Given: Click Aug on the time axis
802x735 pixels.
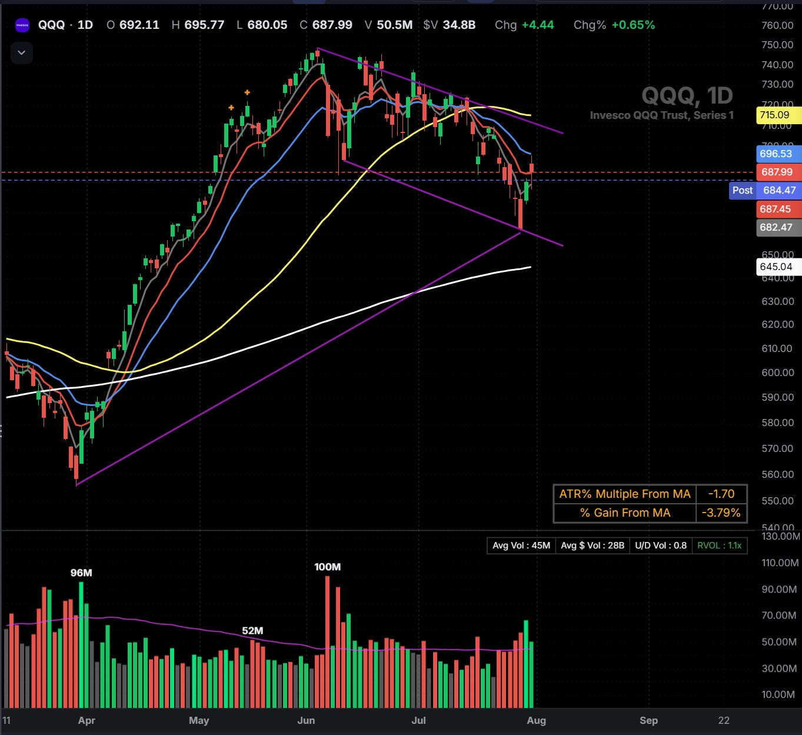Looking at the screenshot, I should point(536,721).
